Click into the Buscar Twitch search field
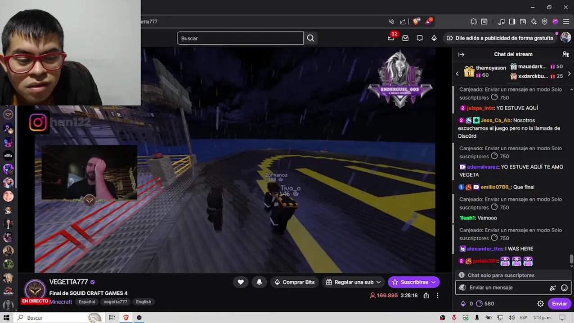The width and height of the screenshot is (574, 323). coord(240,38)
